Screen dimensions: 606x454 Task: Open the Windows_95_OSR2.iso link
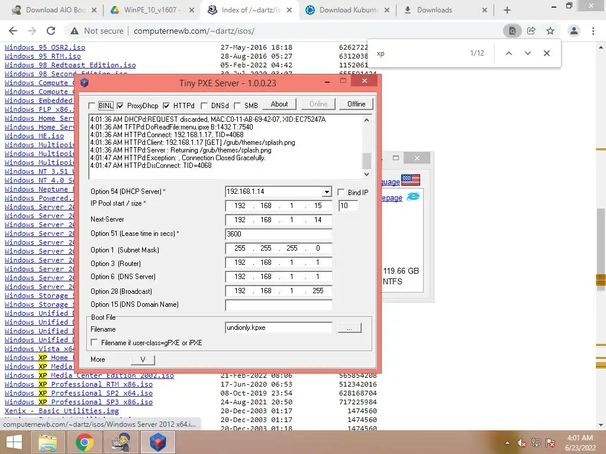point(45,47)
